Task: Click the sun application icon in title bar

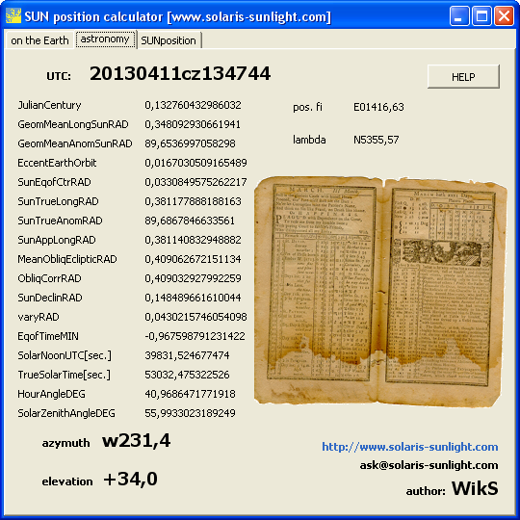Action: point(13,16)
